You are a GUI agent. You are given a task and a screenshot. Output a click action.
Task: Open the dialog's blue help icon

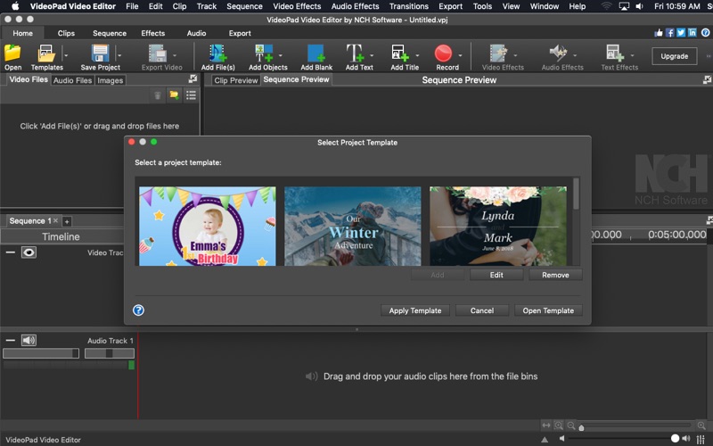[139, 310]
